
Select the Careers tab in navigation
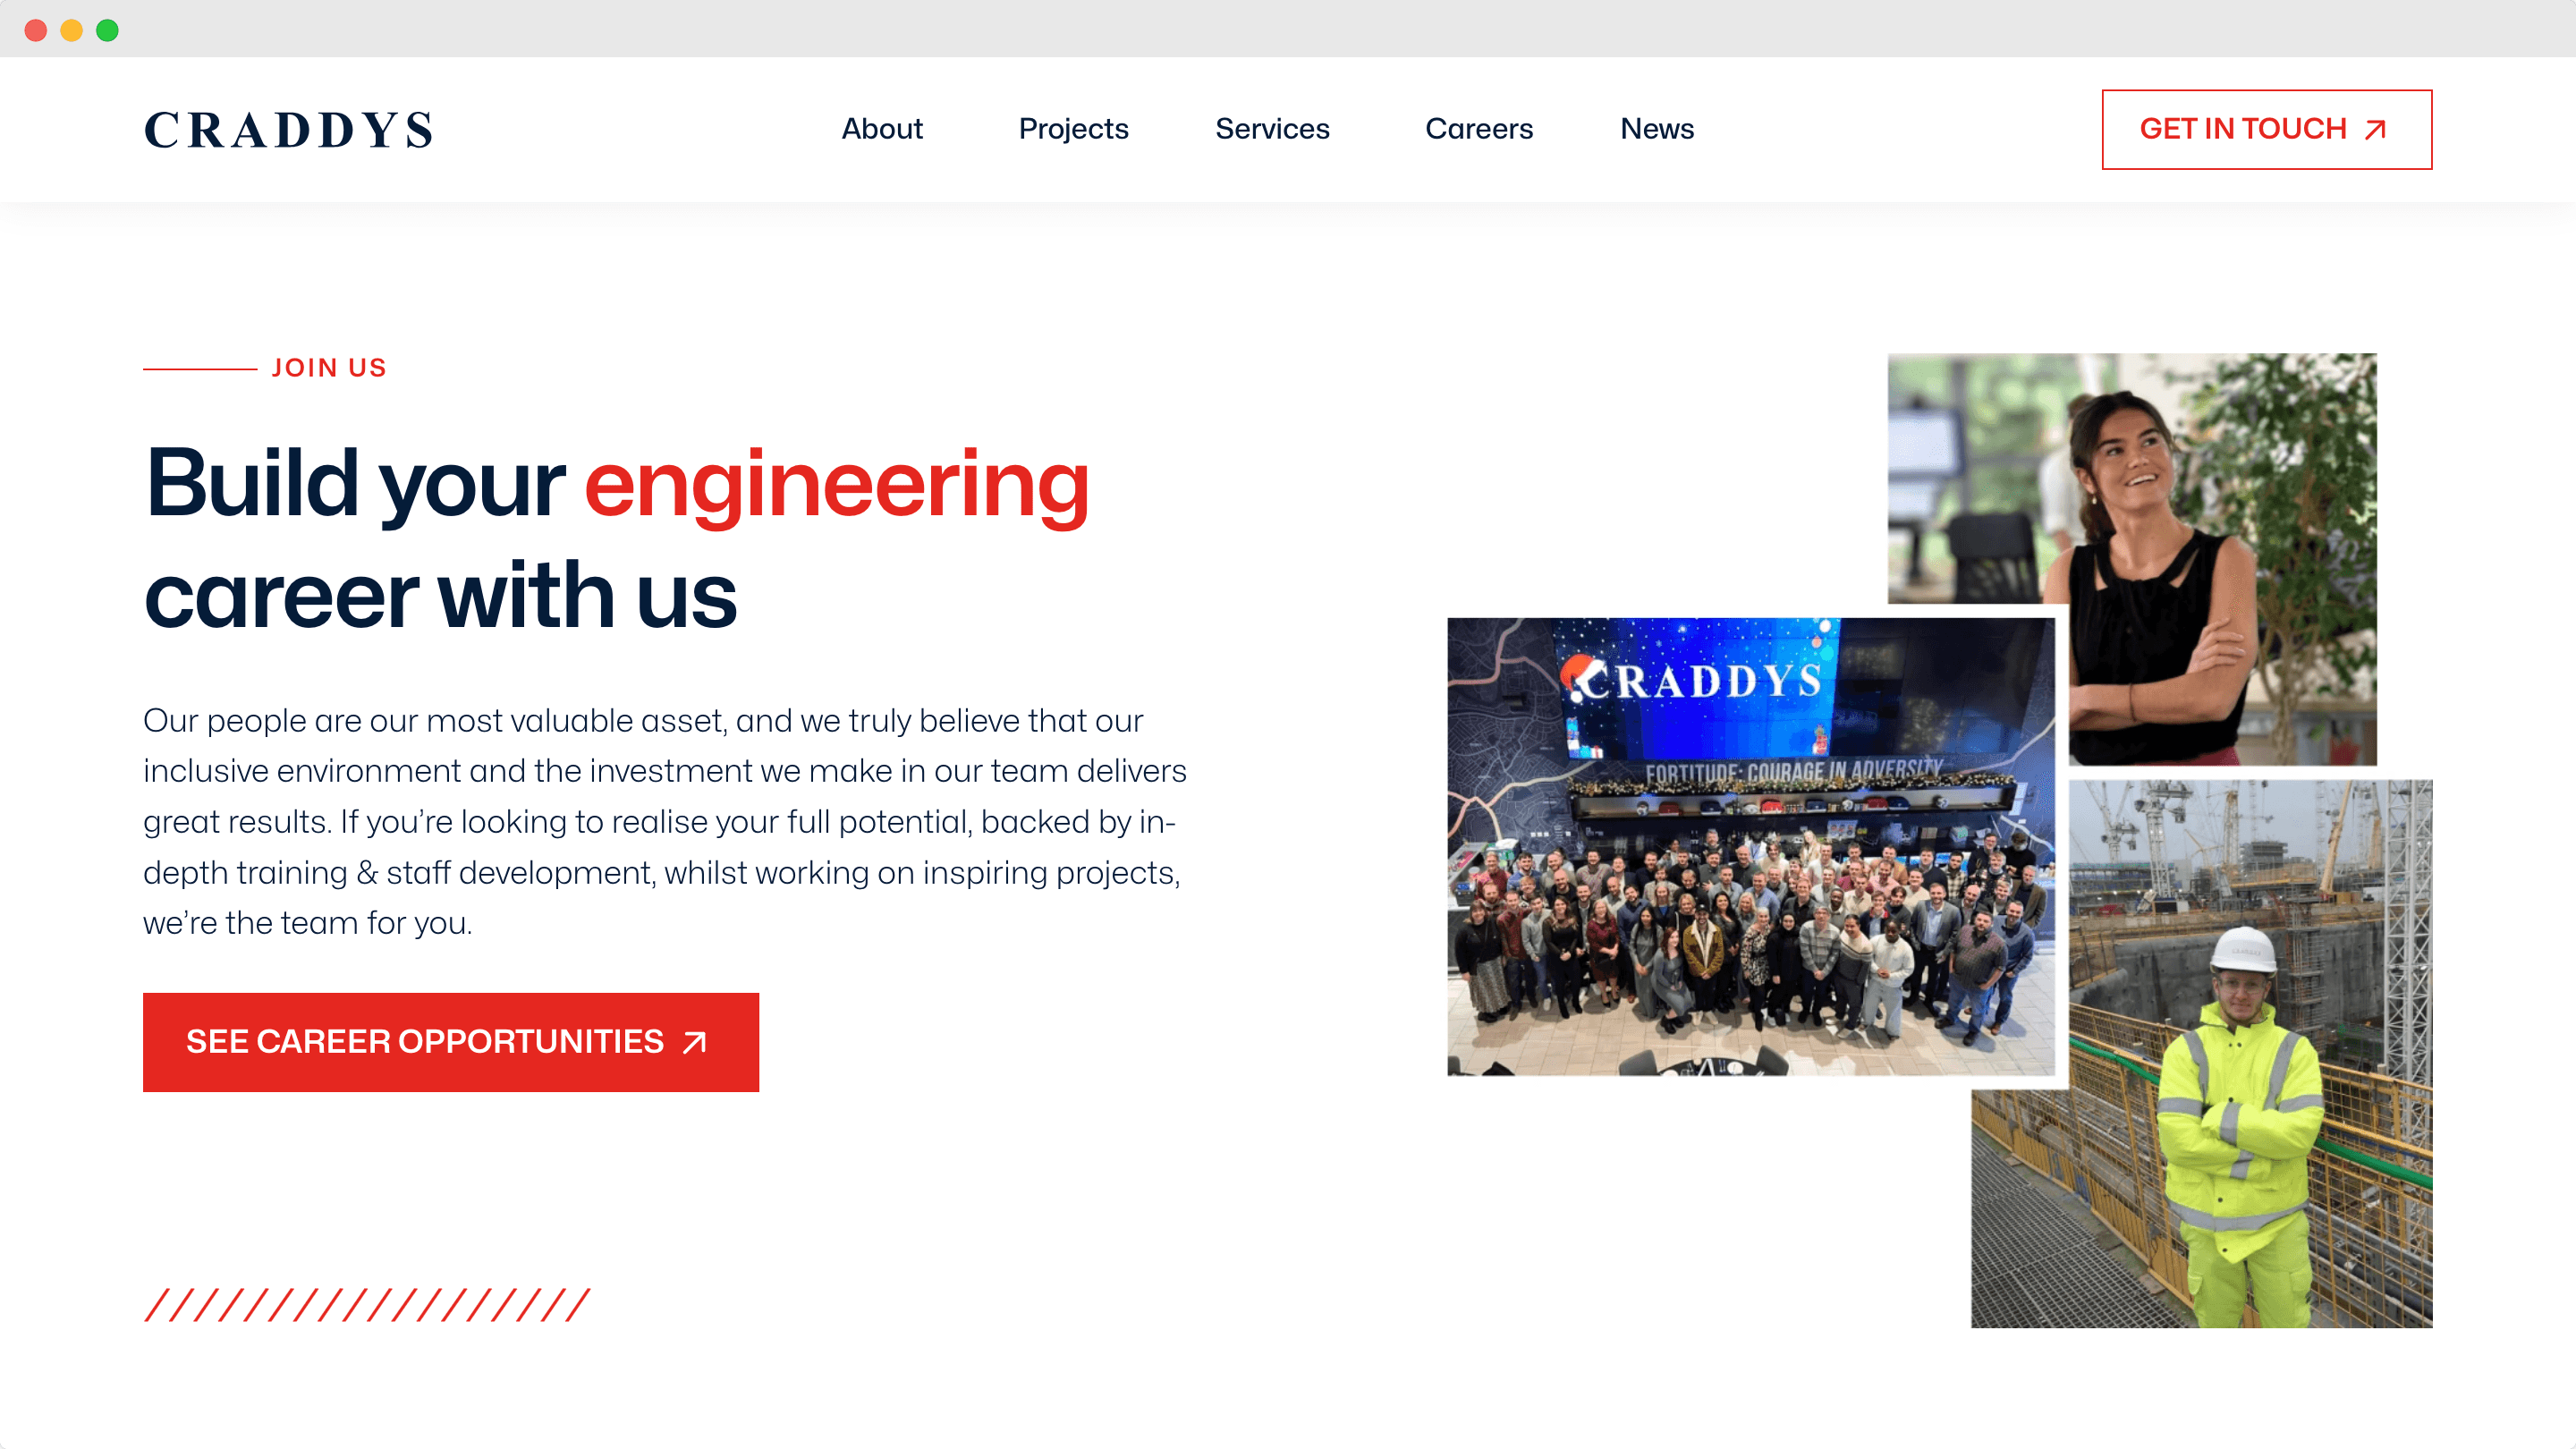pyautogui.click(x=1479, y=129)
